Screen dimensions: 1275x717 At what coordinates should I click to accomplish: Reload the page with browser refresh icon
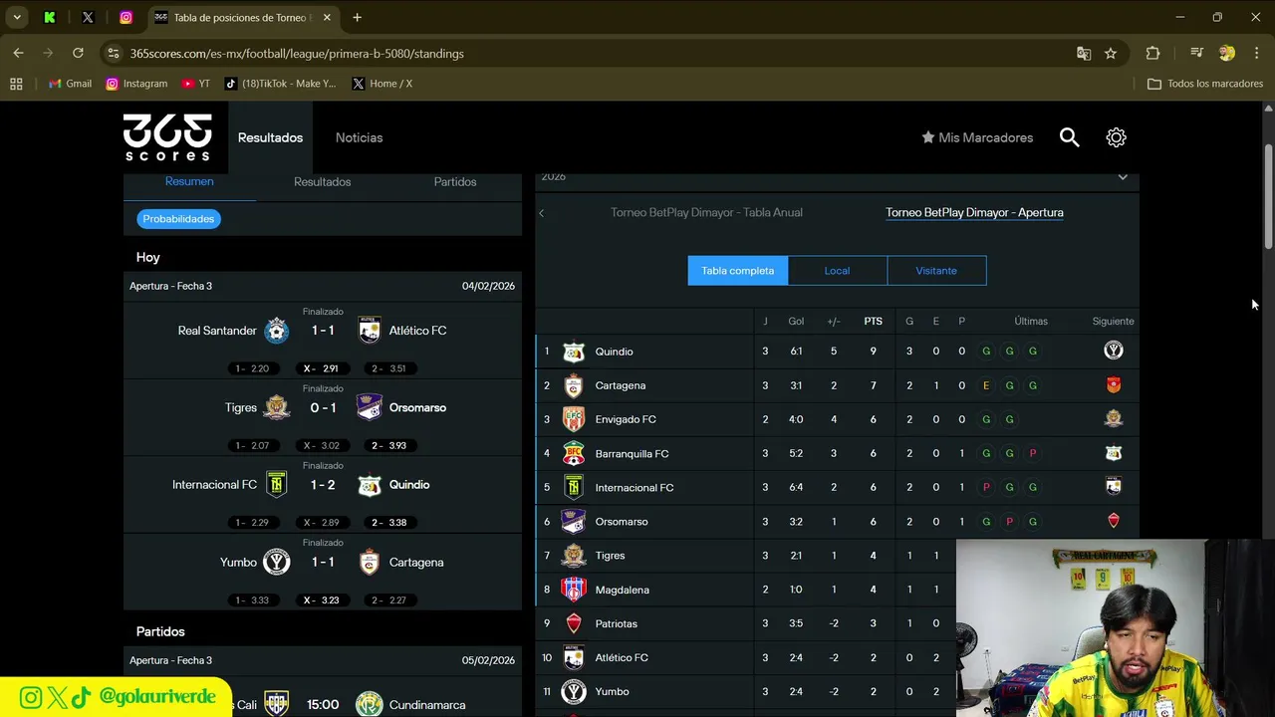78,53
